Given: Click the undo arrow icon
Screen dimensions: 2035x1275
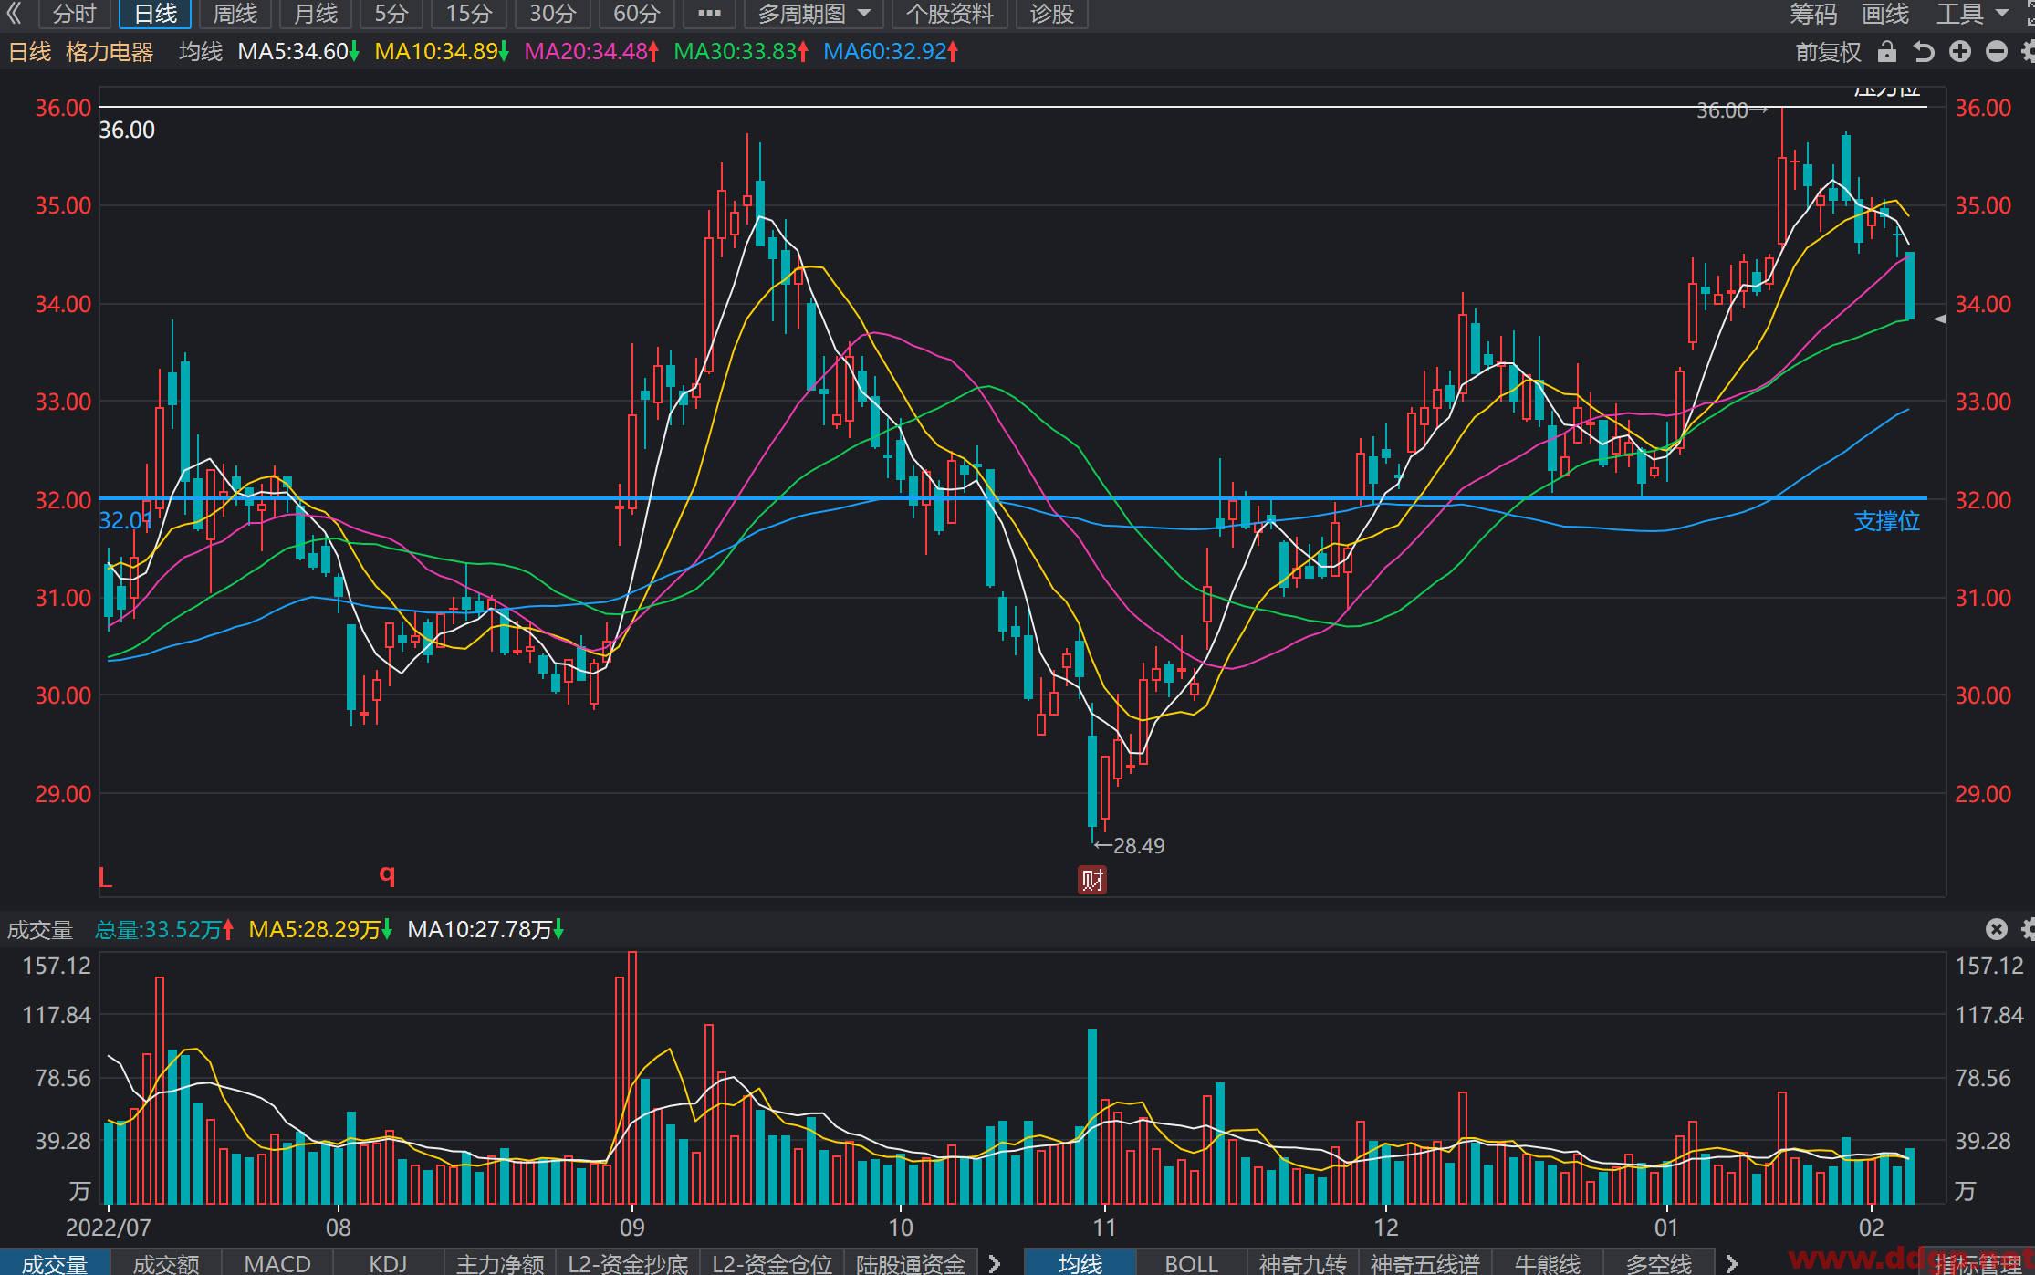Looking at the screenshot, I should coord(1924,52).
